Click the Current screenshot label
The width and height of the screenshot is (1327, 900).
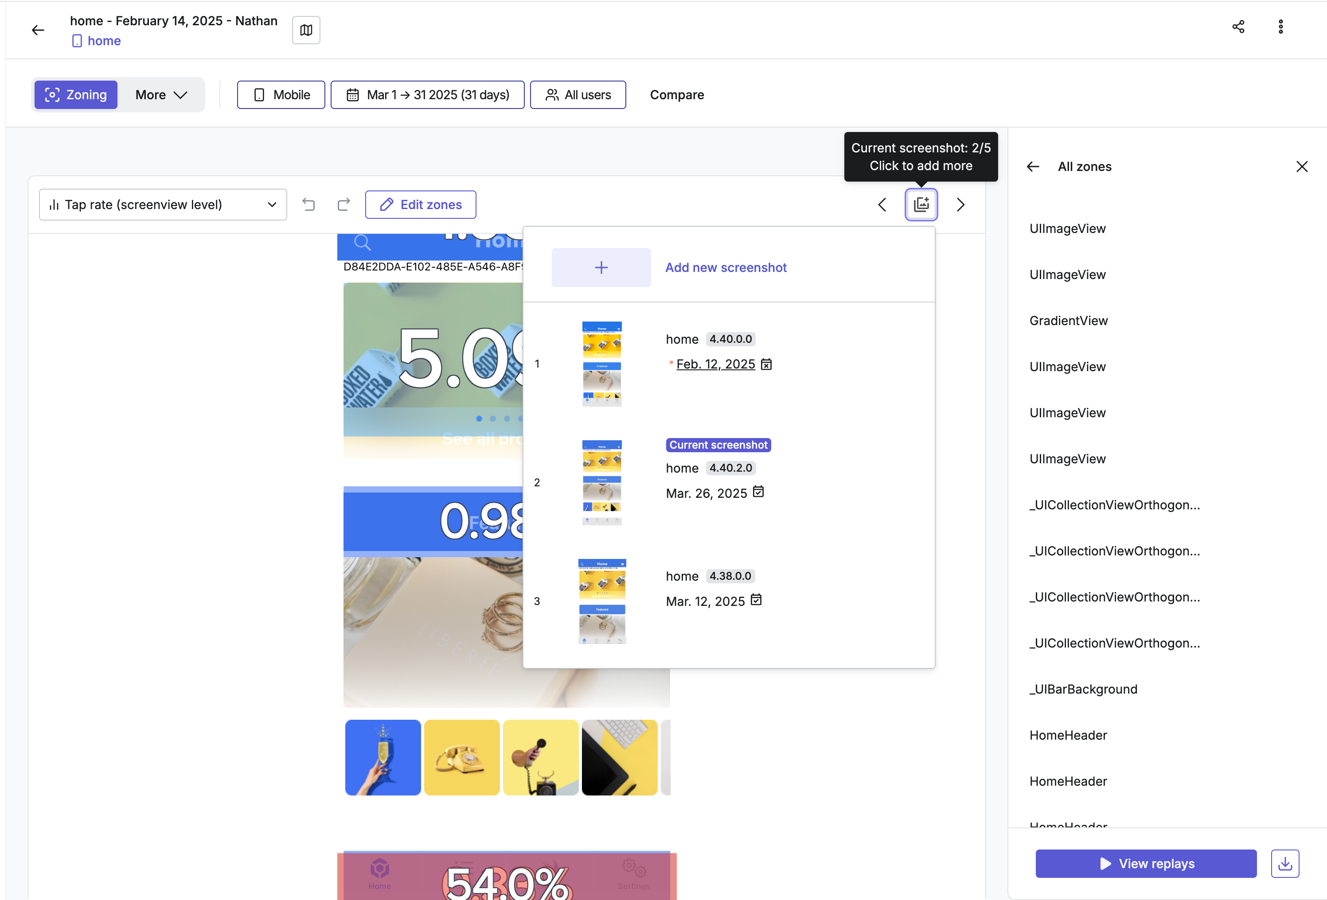click(718, 445)
